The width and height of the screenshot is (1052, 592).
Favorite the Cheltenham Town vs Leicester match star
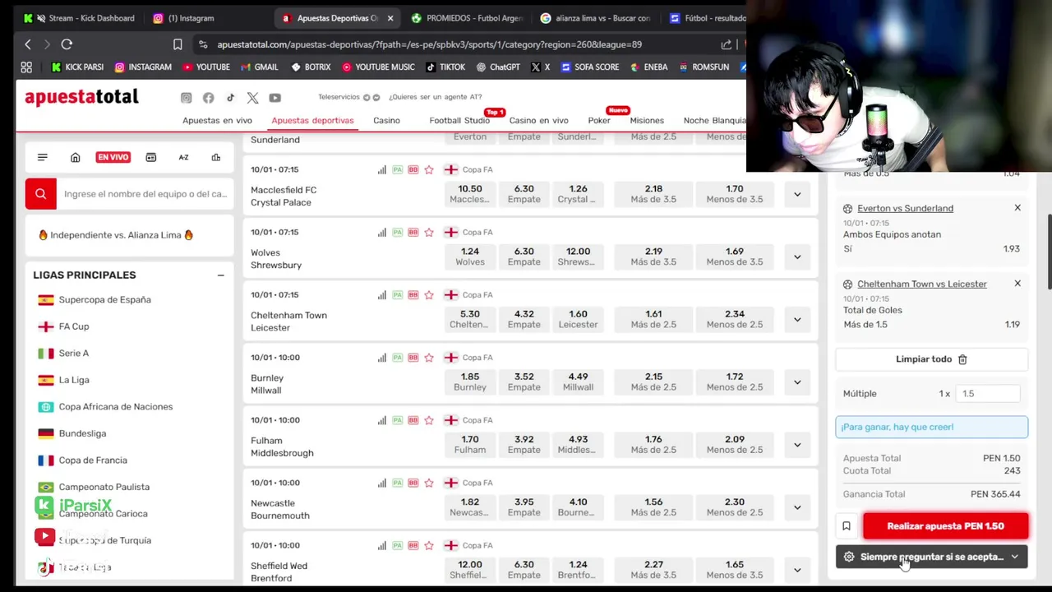coord(429,294)
